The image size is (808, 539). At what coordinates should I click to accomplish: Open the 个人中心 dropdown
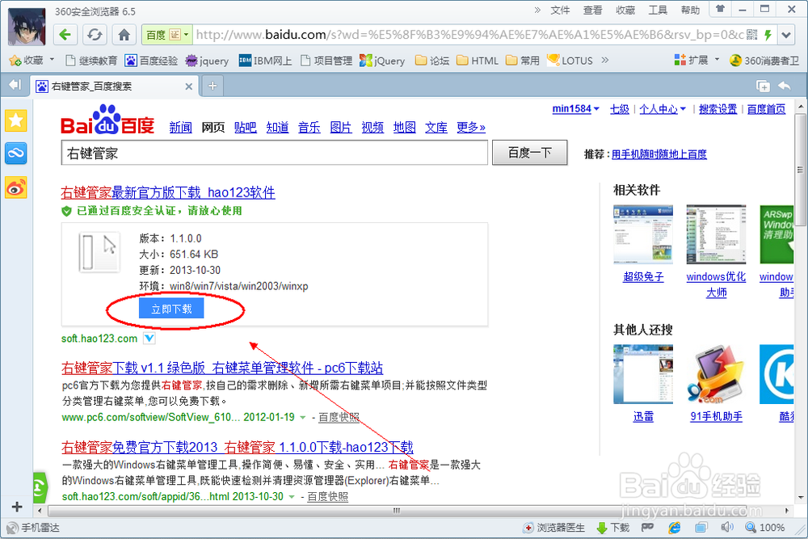[x=663, y=109]
